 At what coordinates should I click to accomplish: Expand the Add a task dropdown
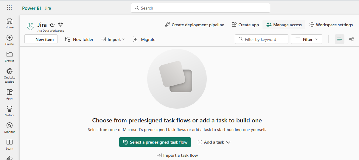tap(214, 142)
